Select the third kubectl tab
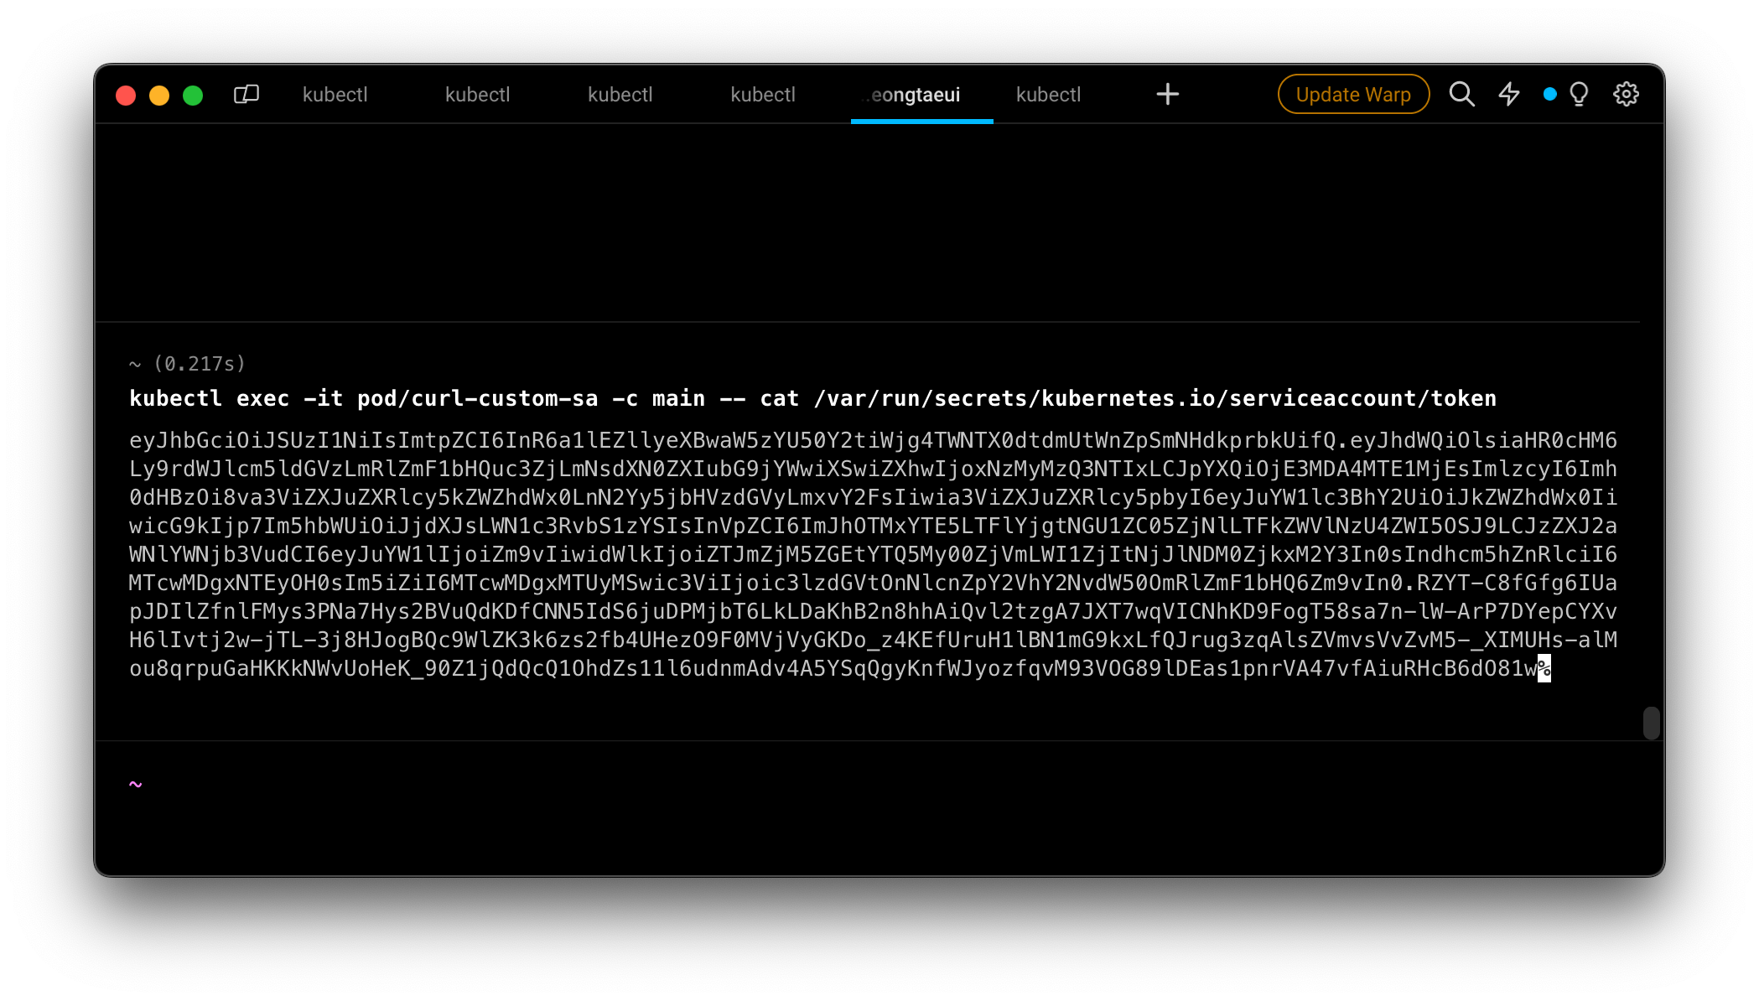Screen dimensions: 1759x1001 pos(620,95)
